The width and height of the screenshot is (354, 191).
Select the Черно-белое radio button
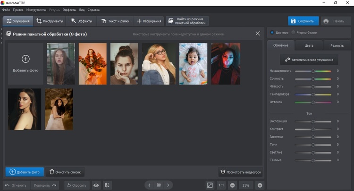click(x=294, y=33)
